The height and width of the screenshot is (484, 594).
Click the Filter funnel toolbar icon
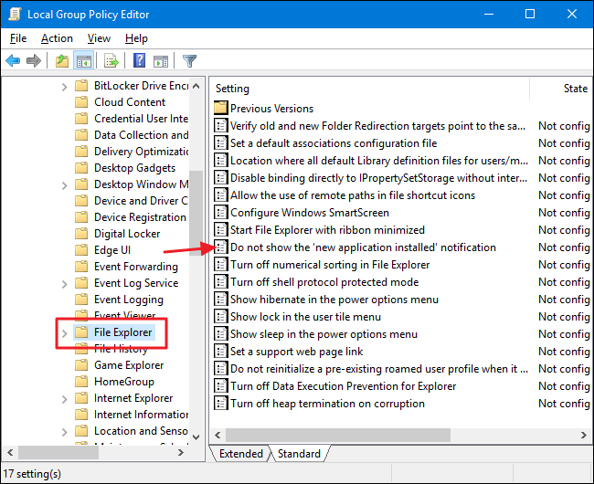click(x=189, y=60)
